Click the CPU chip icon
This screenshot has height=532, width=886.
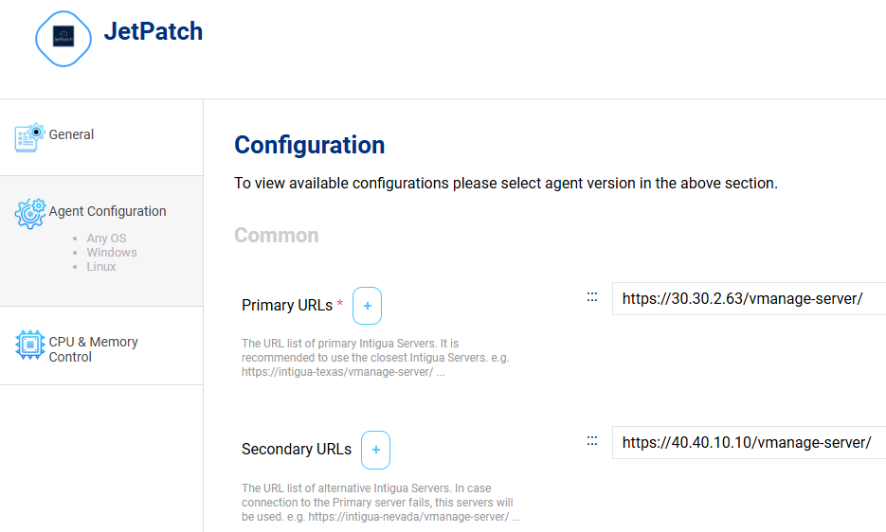tap(30, 344)
